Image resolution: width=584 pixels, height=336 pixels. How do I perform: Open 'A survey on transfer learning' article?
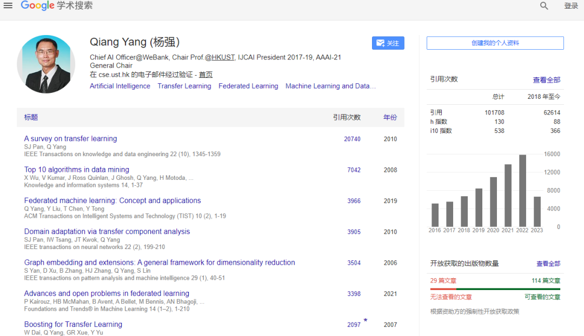[x=70, y=139]
